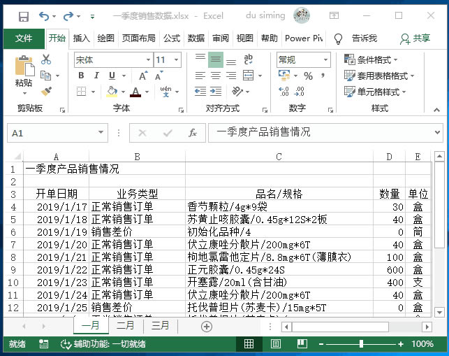The image size is (449, 356).
Task: Click the Cut scissors icon
Action: pos(46,60)
